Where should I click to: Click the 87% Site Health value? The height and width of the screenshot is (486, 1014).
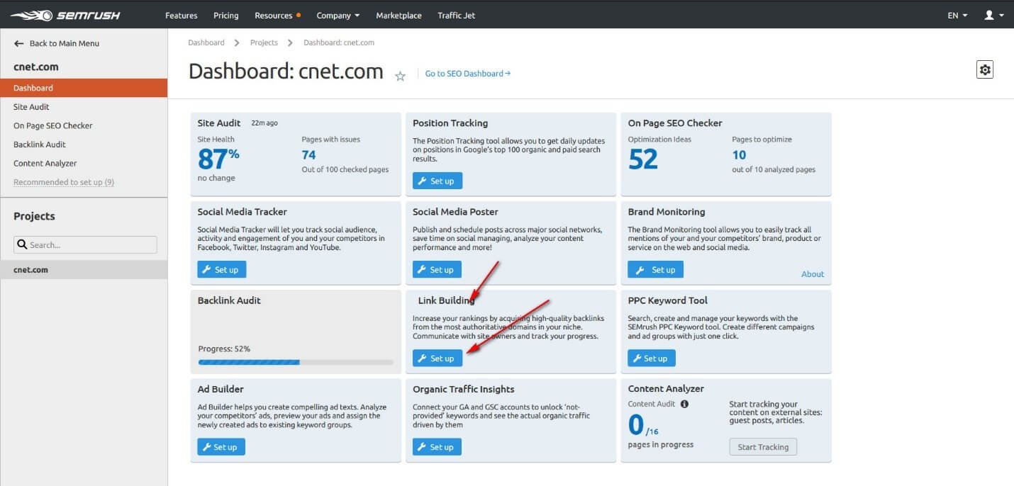coord(218,159)
